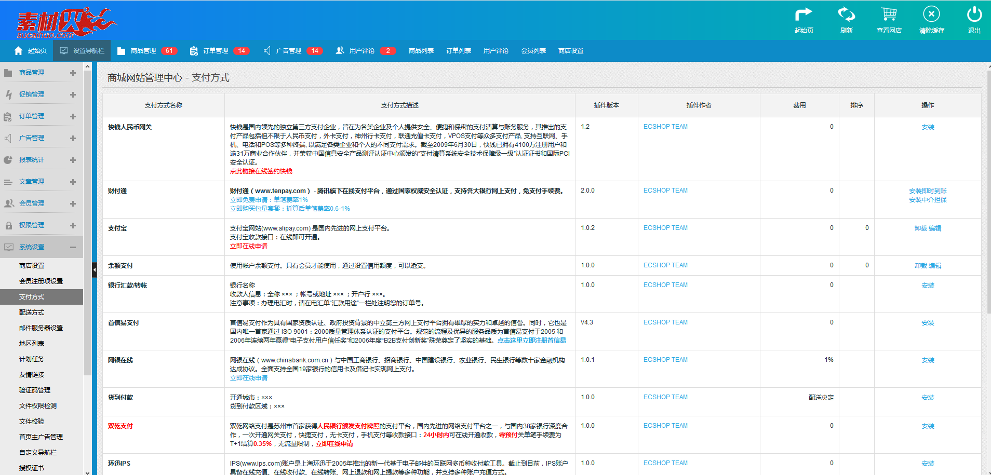The width and height of the screenshot is (991, 475).
Task: Click the 订单管理 clipboard icon in the navigation bar
Action: coord(194,51)
